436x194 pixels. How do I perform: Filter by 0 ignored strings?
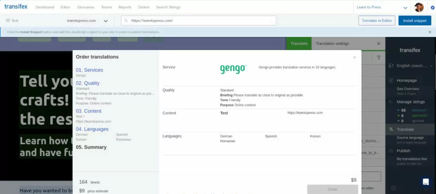point(411,121)
